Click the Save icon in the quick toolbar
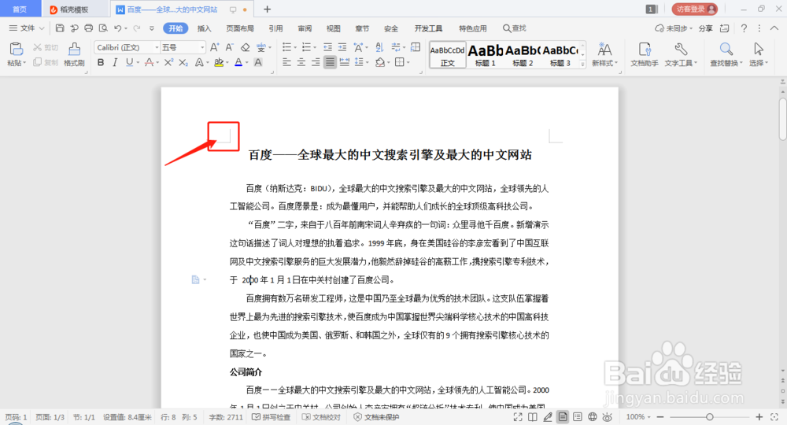Image resolution: width=787 pixels, height=425 pixels. 60,28
